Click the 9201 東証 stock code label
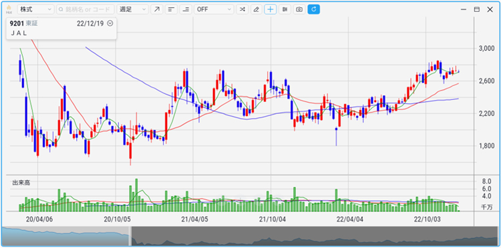The height and width of the screenshot is (248, 501). [23, 23]
